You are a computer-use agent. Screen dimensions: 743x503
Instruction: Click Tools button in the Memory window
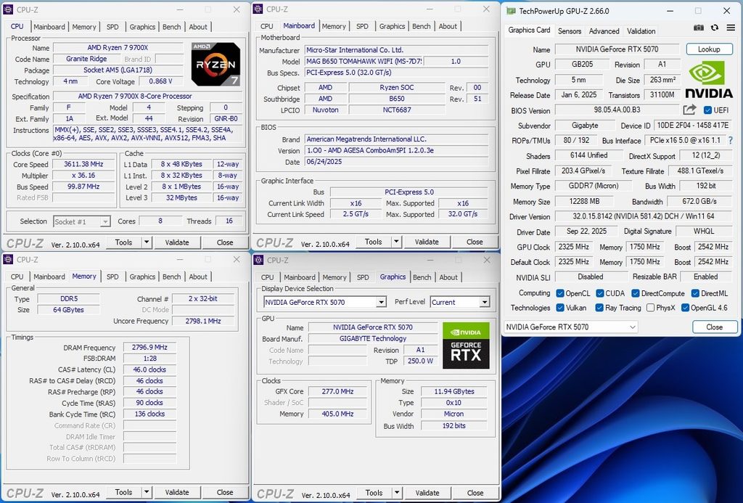click(x=123, y=492)
